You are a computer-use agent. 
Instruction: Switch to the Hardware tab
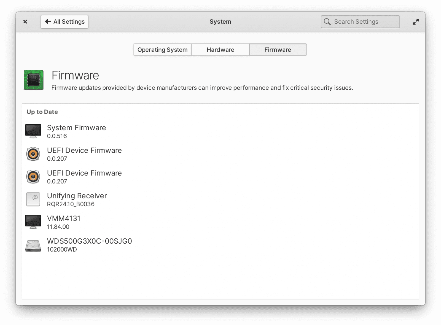coord(220,49)
